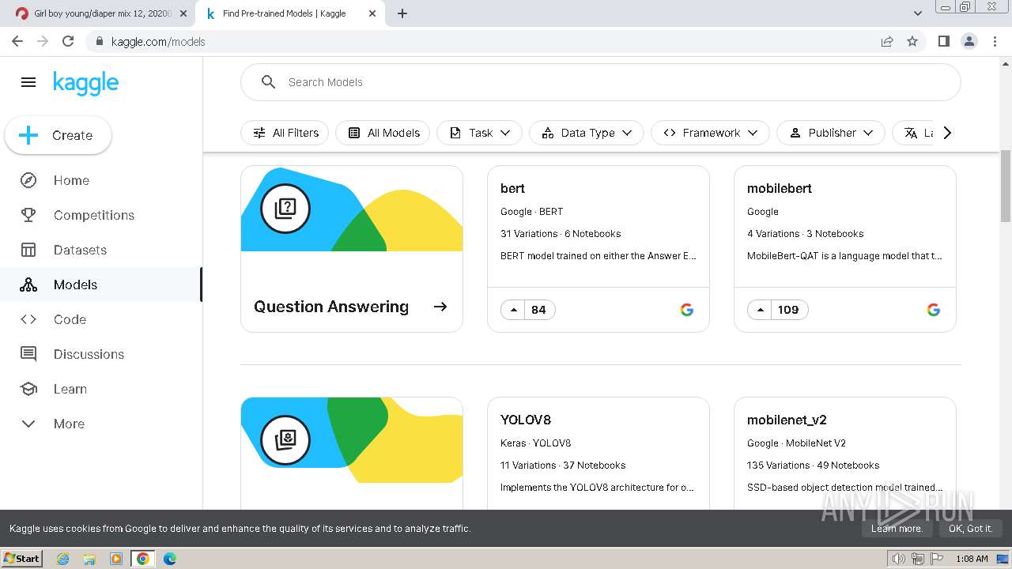This screenshot has height=569, width=1012.
Task: Open Code in sidebar
Action: (x=101, y=319)
